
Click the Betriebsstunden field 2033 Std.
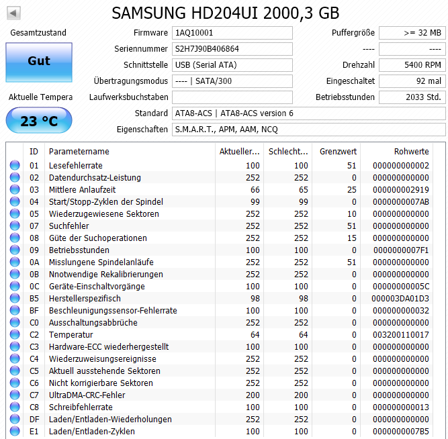412,97
